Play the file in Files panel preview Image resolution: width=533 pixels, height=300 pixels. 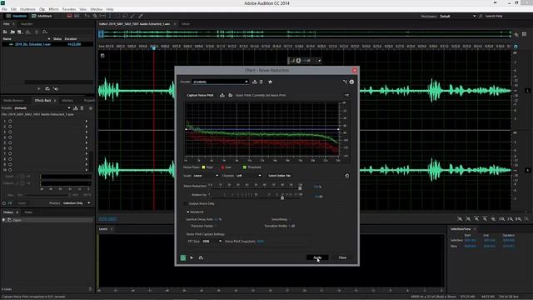click(x=39, y=89)
